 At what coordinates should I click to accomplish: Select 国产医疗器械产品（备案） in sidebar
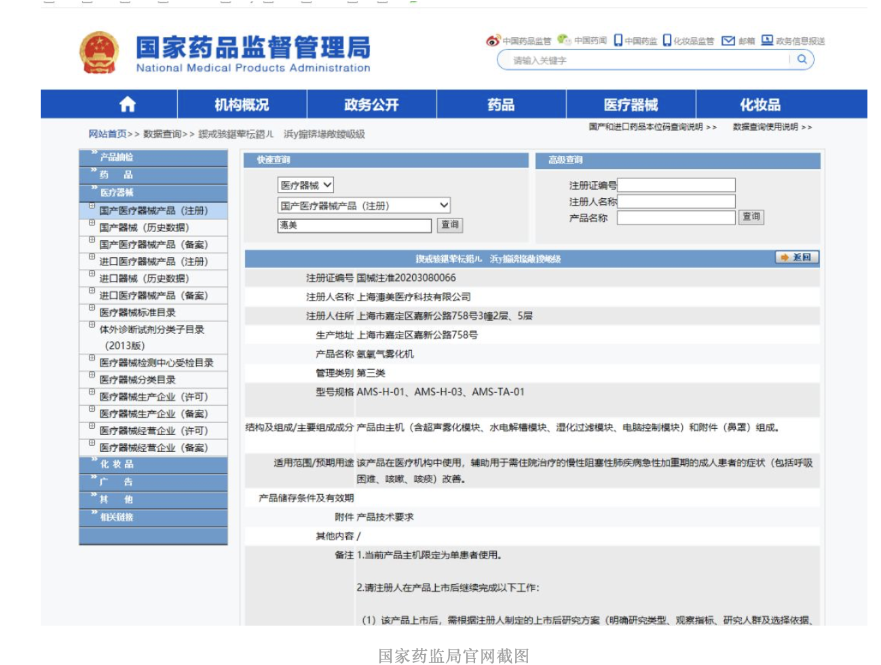click(x=153, y=244)
